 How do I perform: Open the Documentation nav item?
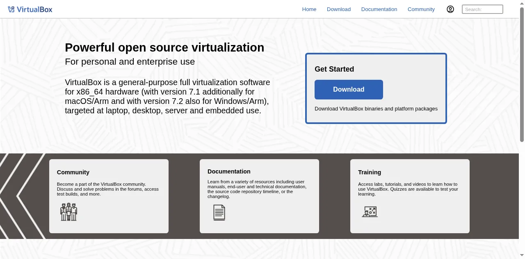[379, 9]
